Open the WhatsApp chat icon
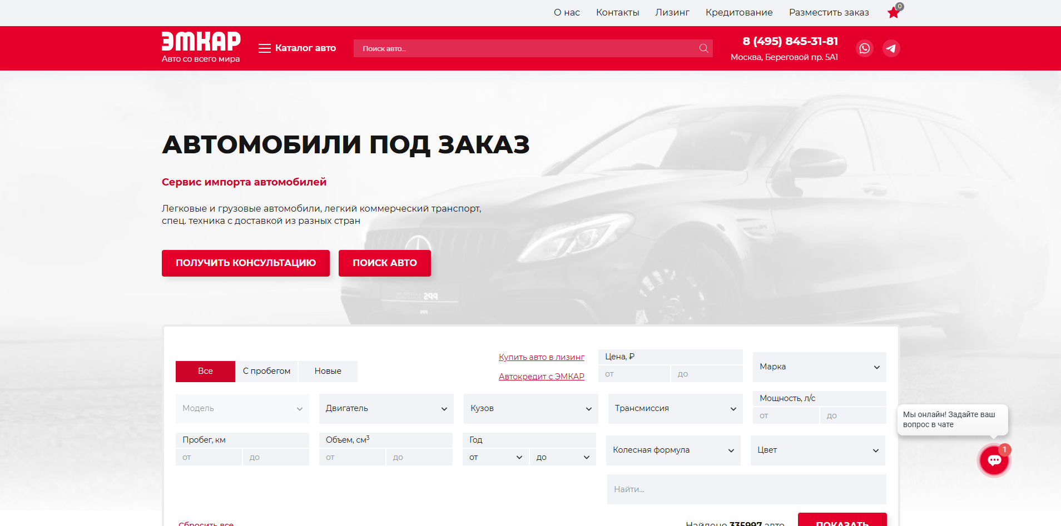 pos(864,48)
